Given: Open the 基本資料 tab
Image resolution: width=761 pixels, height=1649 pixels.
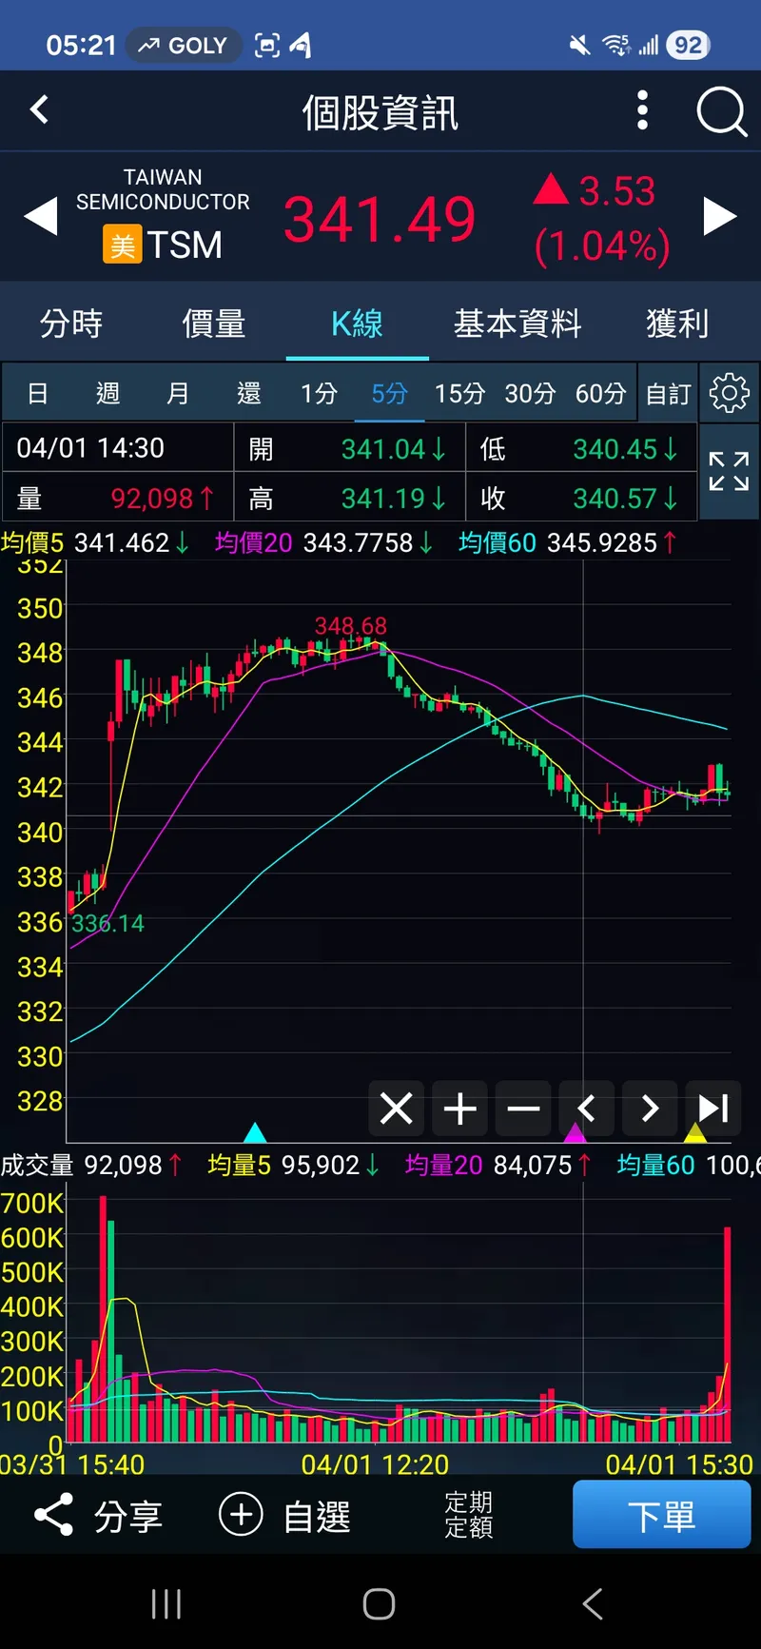Looking at the screenshot, I should pos(517,324).
